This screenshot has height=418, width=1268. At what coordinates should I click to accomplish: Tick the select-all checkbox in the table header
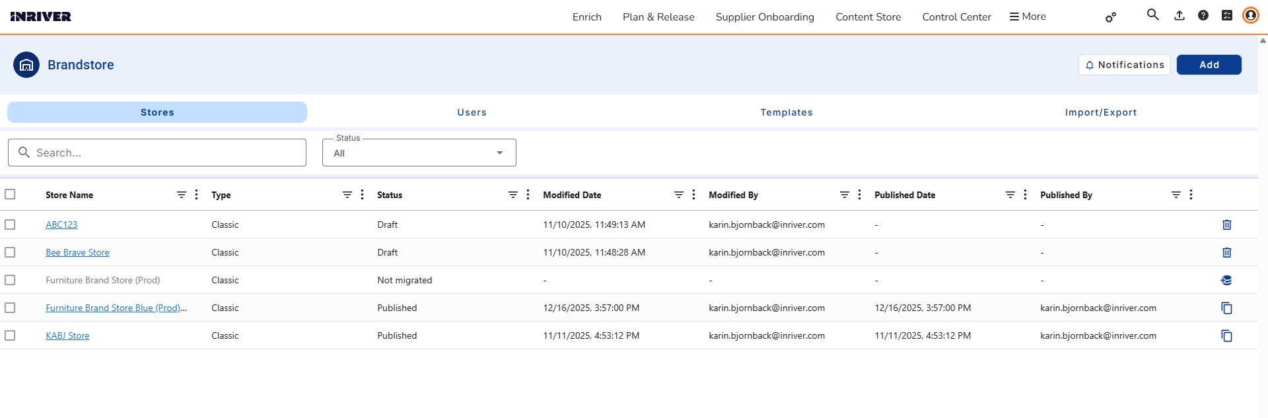coord(10,194)
